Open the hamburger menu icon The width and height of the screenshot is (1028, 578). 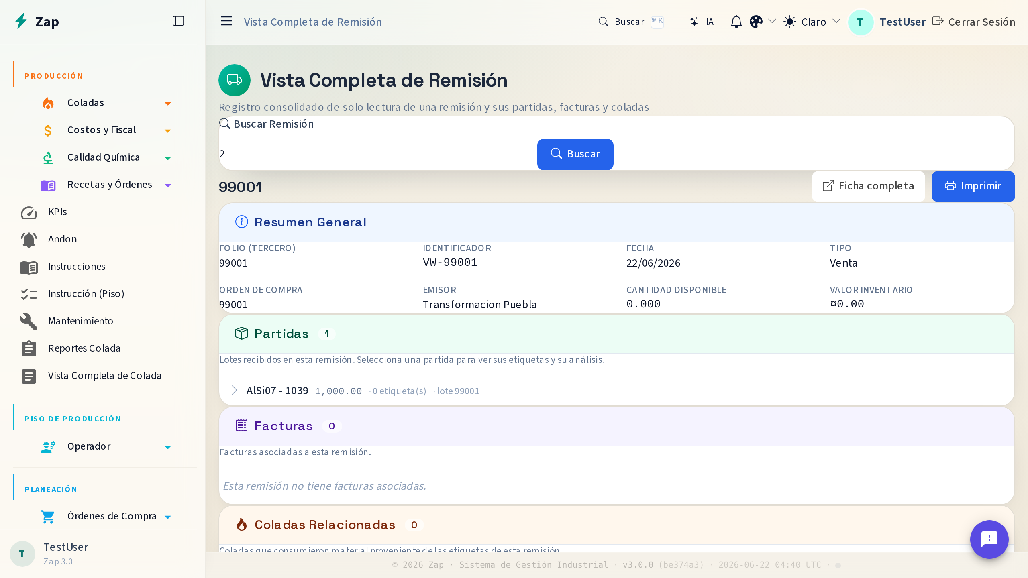(x=226, y=21)
